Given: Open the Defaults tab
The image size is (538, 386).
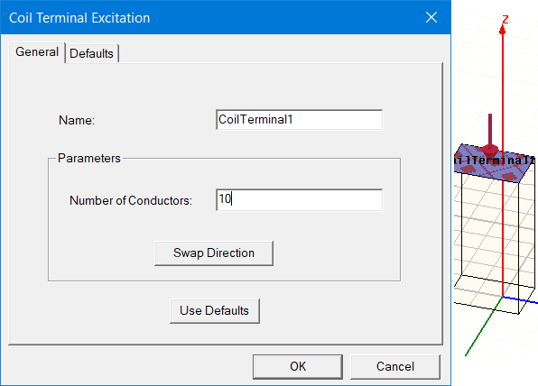Looking at the screenshot, I should tap(91, 53).
